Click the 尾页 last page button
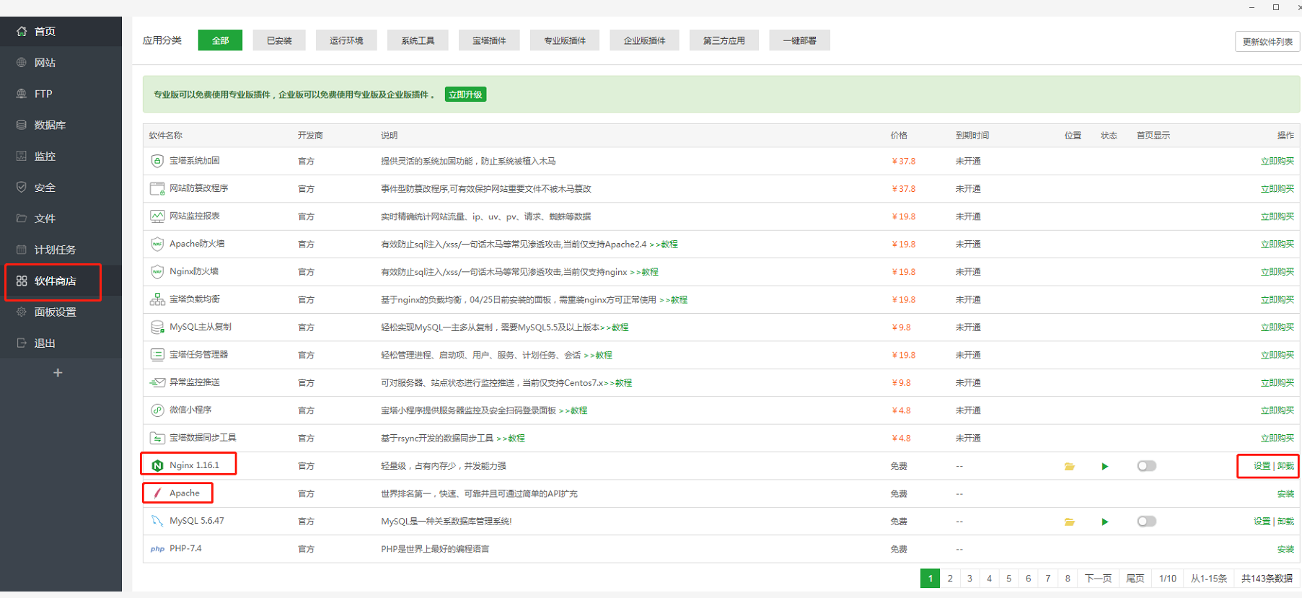Viewport: 1302px width, 598px height. tap(1135, 579)
